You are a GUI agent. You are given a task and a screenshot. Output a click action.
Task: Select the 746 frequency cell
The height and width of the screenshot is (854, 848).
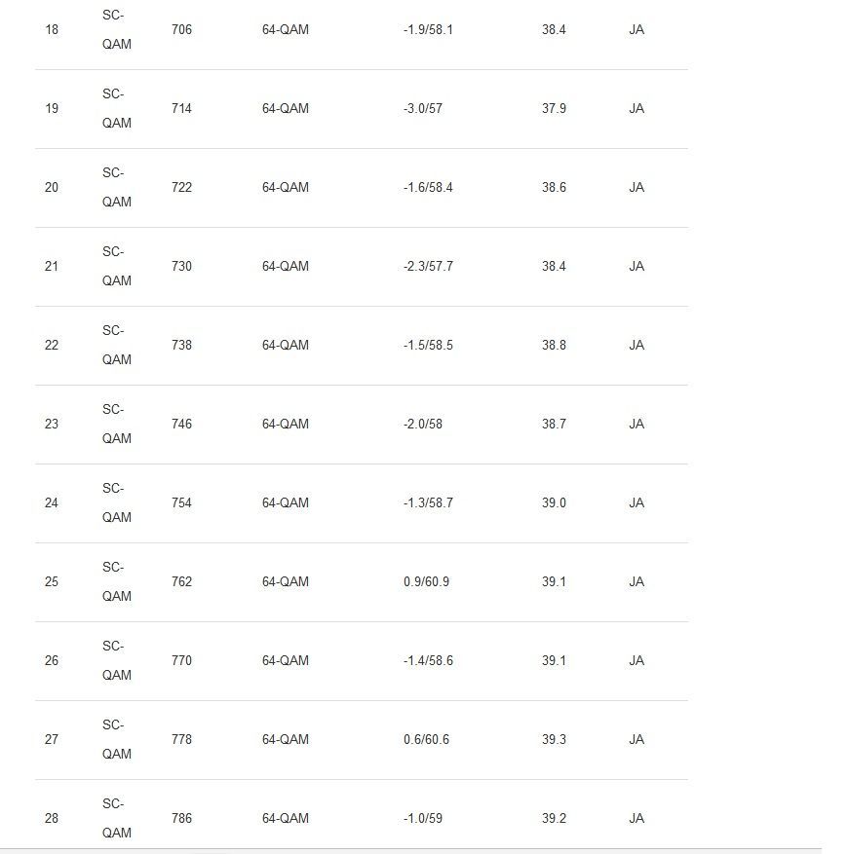click(181, 425)
